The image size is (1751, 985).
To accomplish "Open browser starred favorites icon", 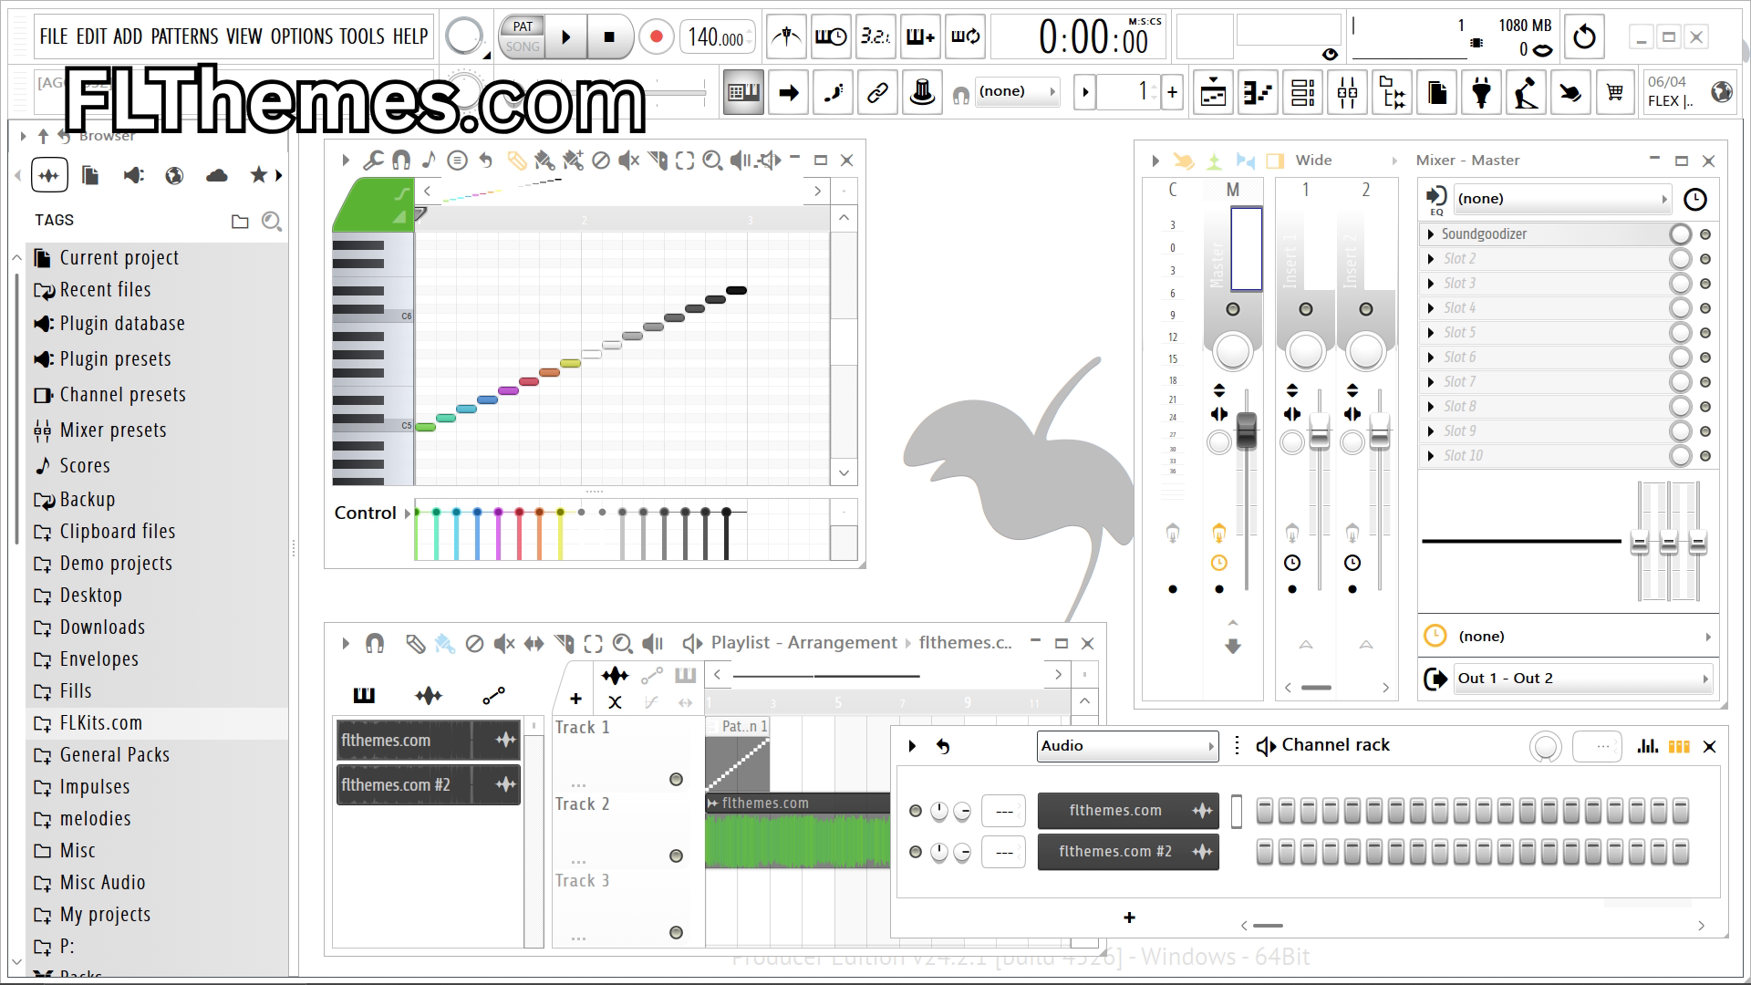I will coord(259,175).
